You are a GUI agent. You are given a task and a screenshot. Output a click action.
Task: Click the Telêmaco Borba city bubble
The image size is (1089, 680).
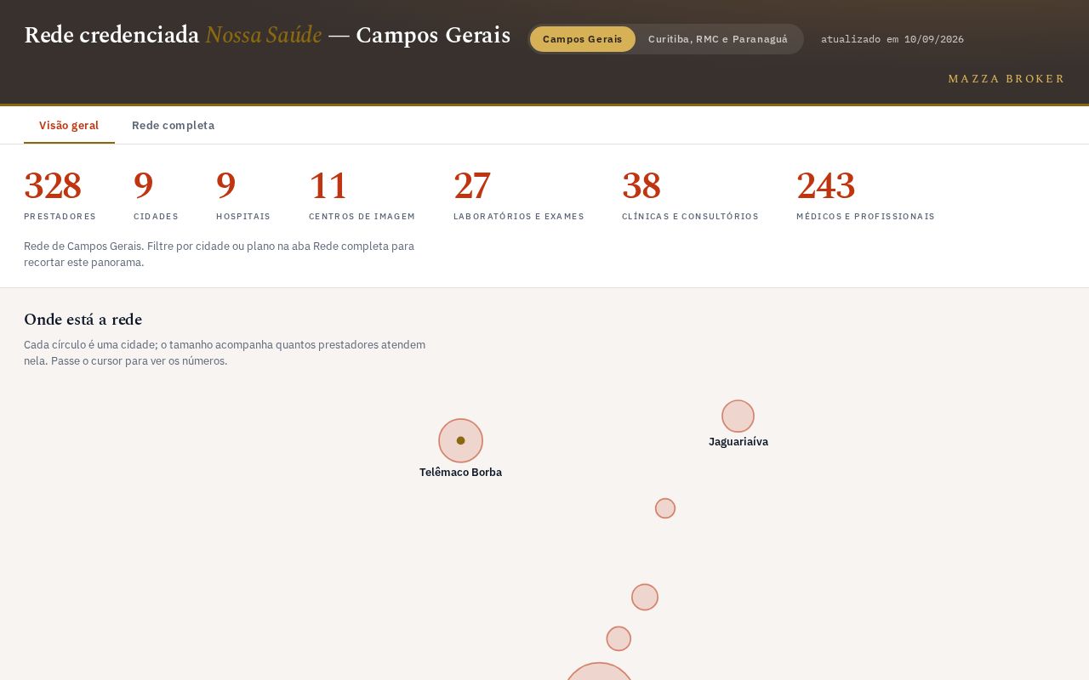click(461, 440)
